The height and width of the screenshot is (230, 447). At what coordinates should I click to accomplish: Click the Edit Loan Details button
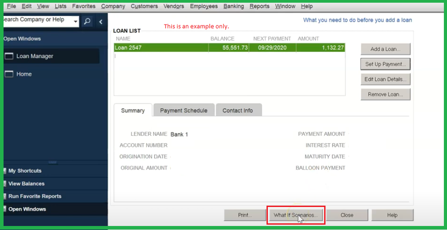(386, 79)
